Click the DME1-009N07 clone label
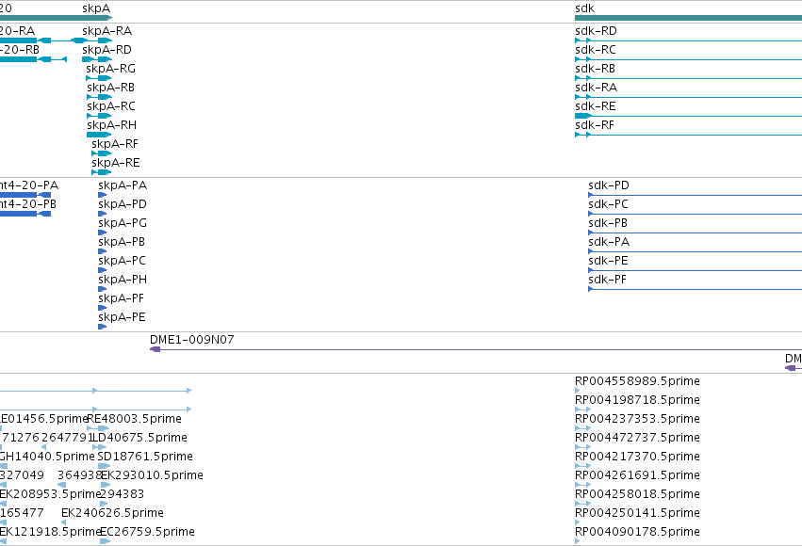This screenshot has width=802, height=546. [192, 340]
